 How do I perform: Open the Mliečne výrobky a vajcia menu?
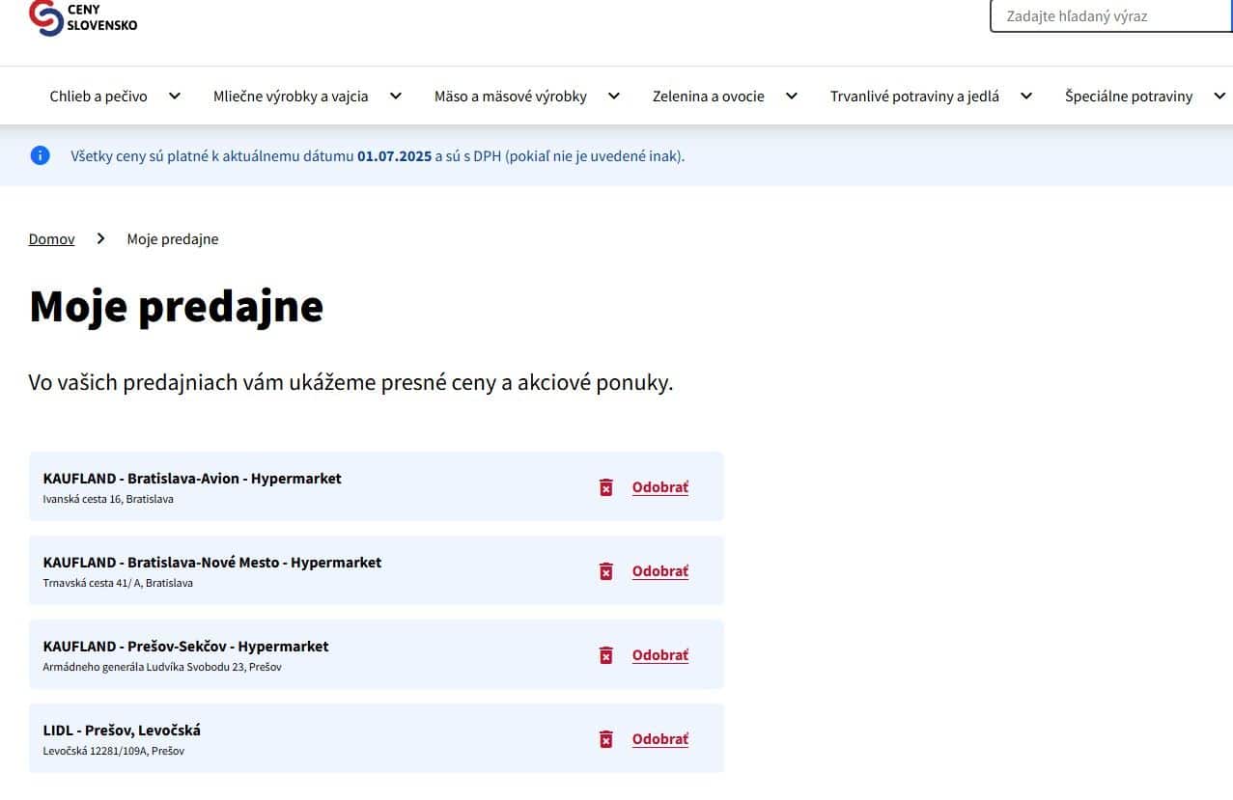tap(291, 97)
